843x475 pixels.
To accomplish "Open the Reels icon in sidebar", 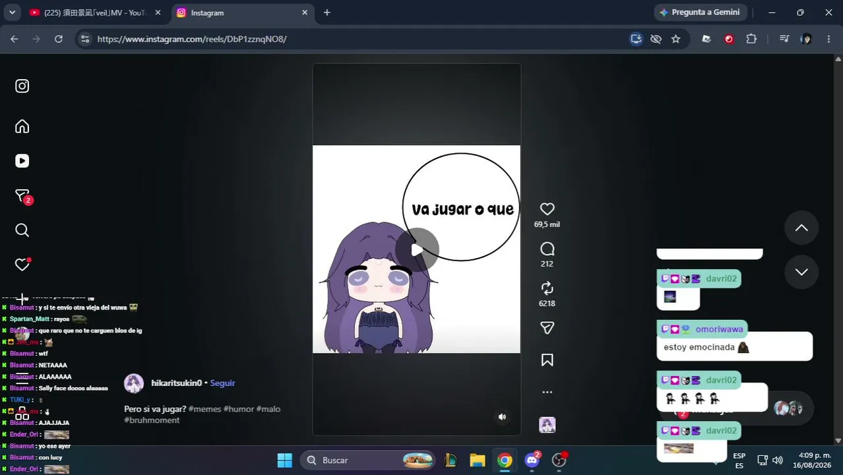I will click(x=22, y=161).
